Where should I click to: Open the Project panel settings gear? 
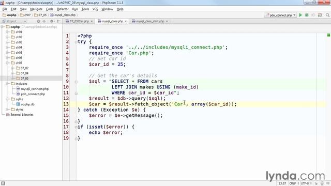coord(52,21)
